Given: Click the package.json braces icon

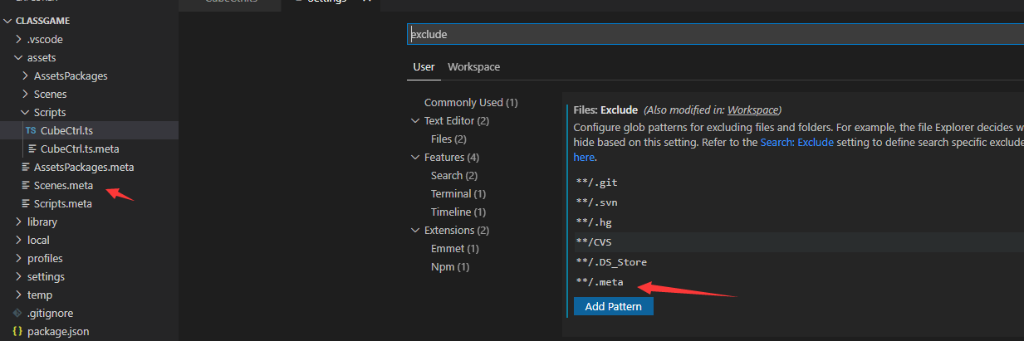Looking at the screenshot, I should point(18,331).
